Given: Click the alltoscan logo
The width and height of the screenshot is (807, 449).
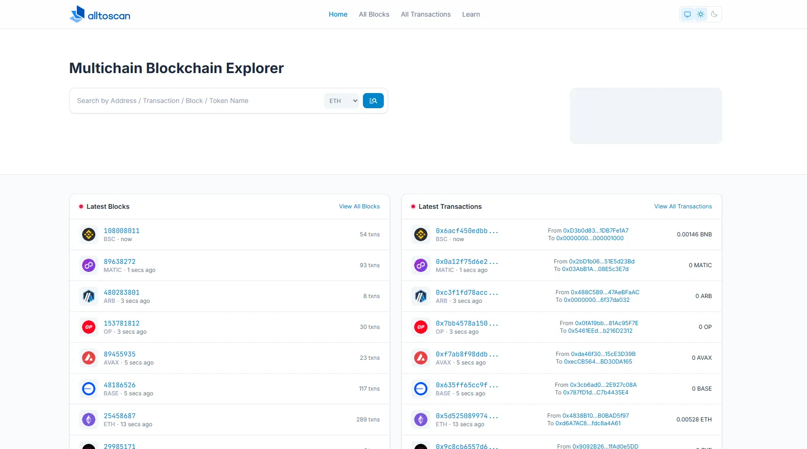Looking at the screenshot, I should (x=100, y=14).
